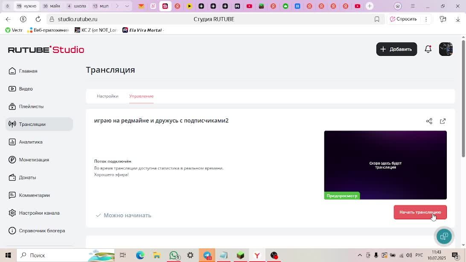Switch to the Настройки tab
The height and width of the screenshot is (262, 466).
click(108, 96)
